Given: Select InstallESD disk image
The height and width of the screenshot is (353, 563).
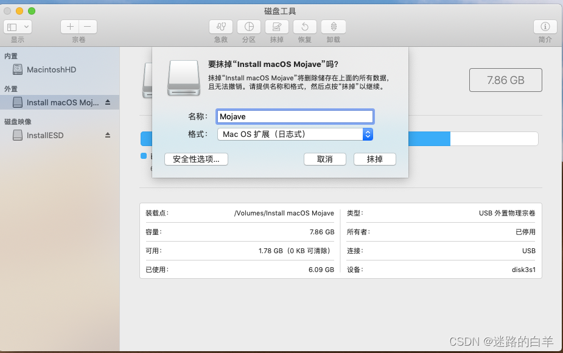Looking at the screenshot, I should pyautogui.click(x=60, y=135).
